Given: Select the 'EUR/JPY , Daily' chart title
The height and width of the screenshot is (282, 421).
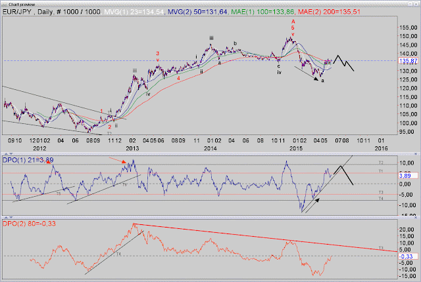Looking at the screenshot, I should tap(28, 12).
